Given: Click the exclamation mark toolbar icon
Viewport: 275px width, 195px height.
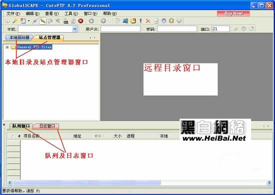Looking at the screenshot, I should 140,21.
